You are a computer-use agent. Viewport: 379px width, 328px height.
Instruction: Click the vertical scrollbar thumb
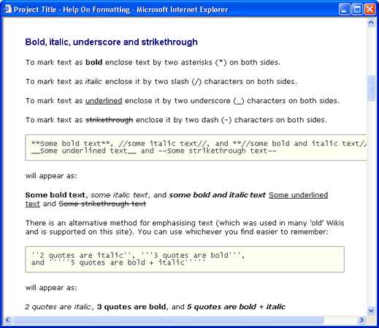[x=371, y=88]
